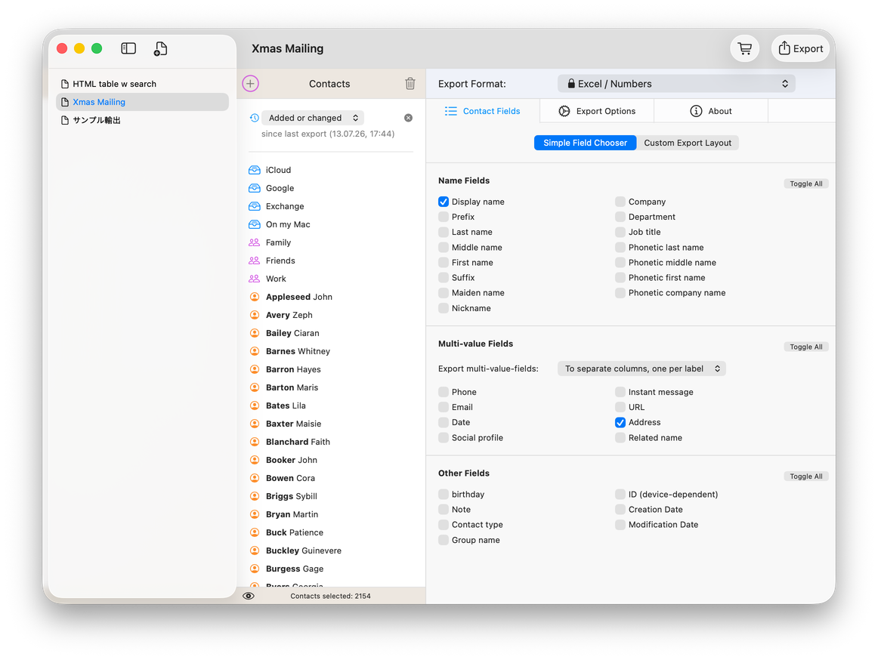Click the document icon beside サンプル輸出

click(x=65, y=120)
